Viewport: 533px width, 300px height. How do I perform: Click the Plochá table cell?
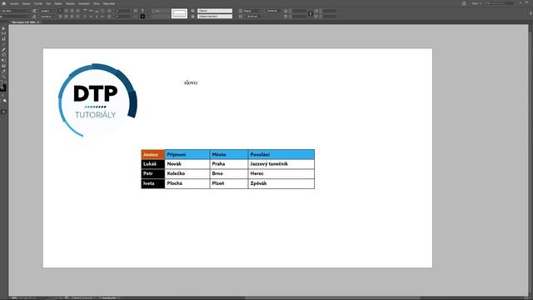coord(187,183)
